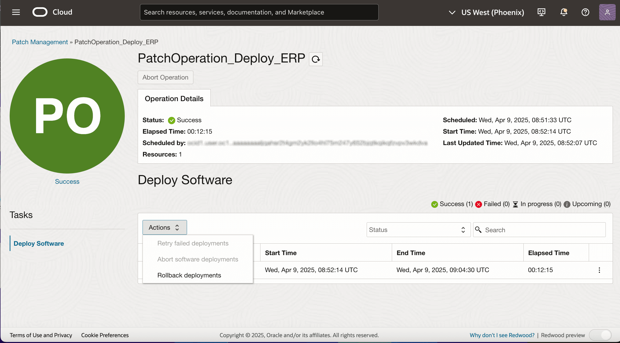The width and height of the screenshot is (620, 343).
Task: Click the Oracle Cloud logo
Action: (x=40, y=12)
